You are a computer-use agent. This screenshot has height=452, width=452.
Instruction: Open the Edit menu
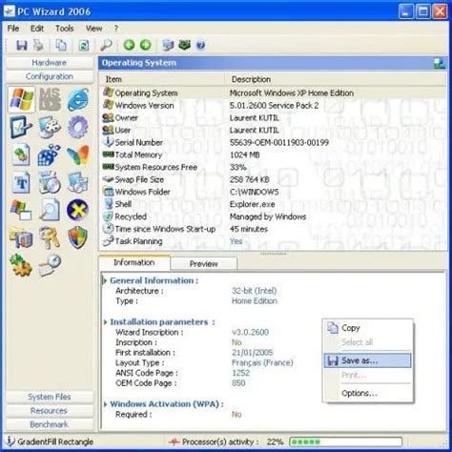pyautogui.click(x=37, y=29)
